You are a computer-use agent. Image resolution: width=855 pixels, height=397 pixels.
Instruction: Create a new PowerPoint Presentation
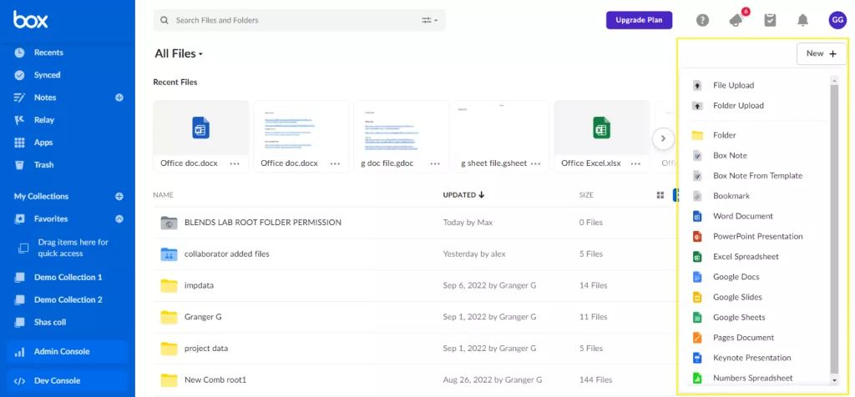[x=758, y=236]
